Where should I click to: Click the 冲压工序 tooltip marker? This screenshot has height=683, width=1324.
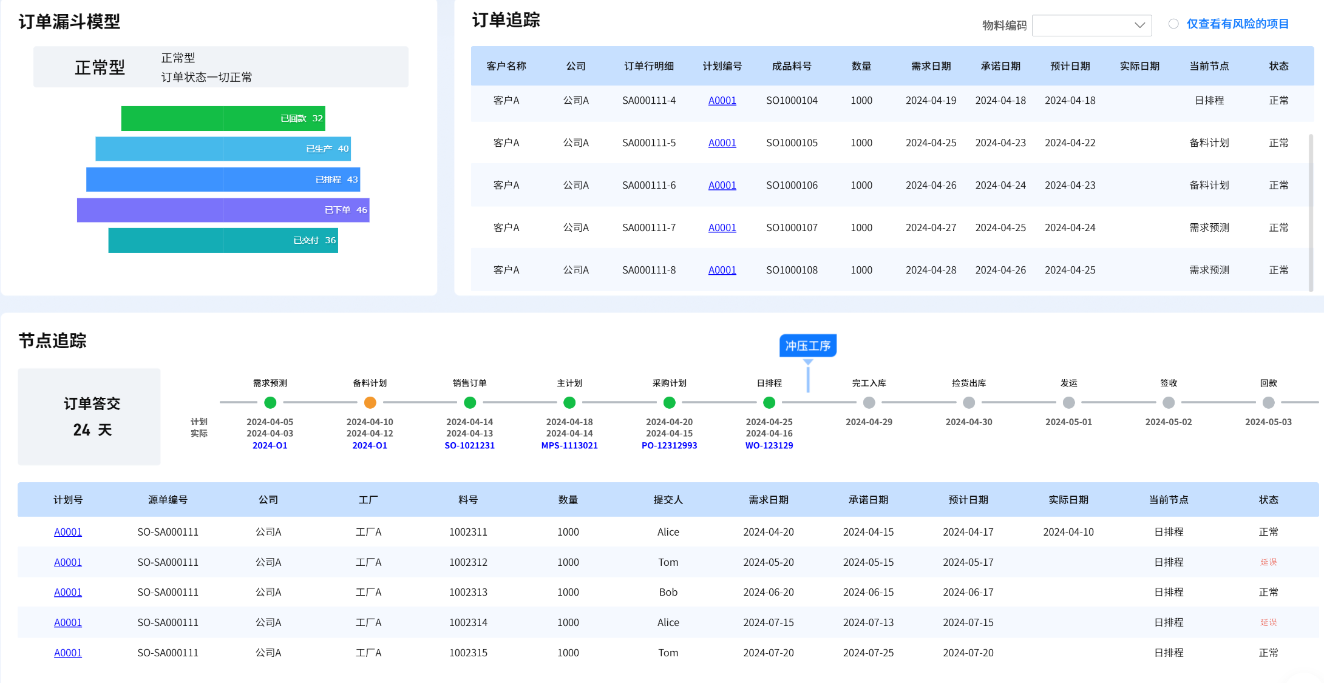[807, 346]
